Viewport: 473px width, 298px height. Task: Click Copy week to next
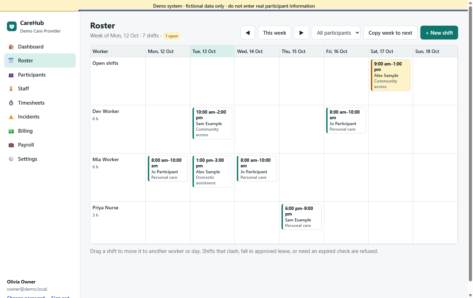(390, 33)
